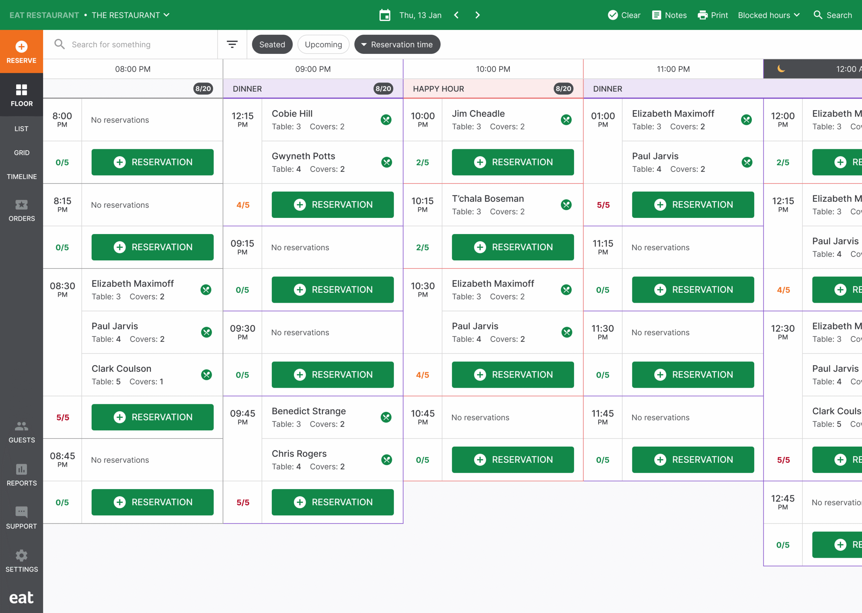862x613 pixels.
Task: Expand the Blocked hours dropdown
Action: click(x=769, y=15)
